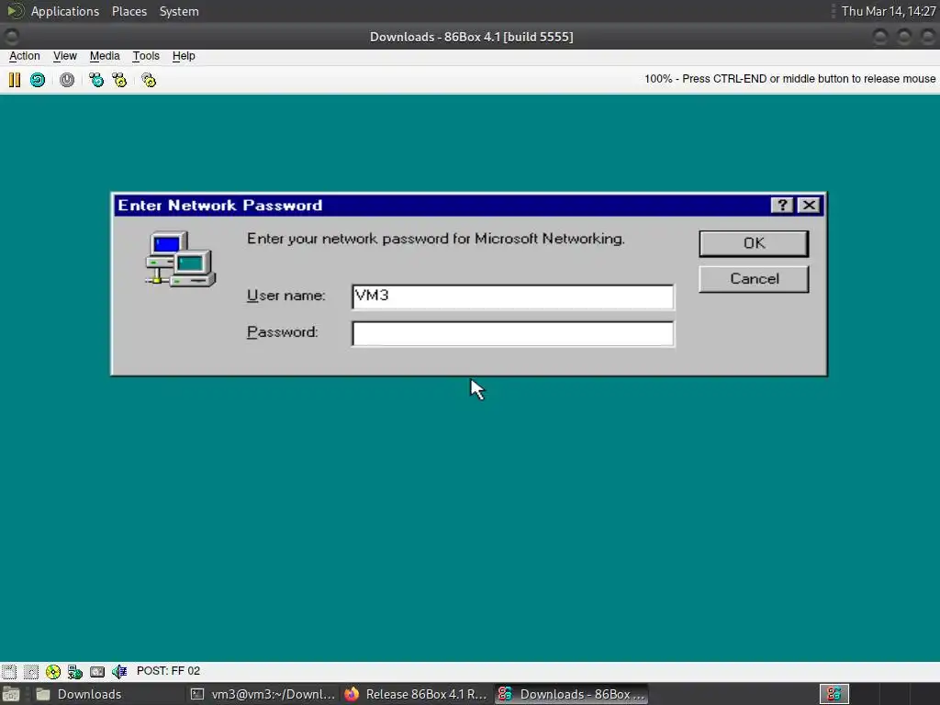Click the CD-ROM disc status bar icon

(52, 671)
